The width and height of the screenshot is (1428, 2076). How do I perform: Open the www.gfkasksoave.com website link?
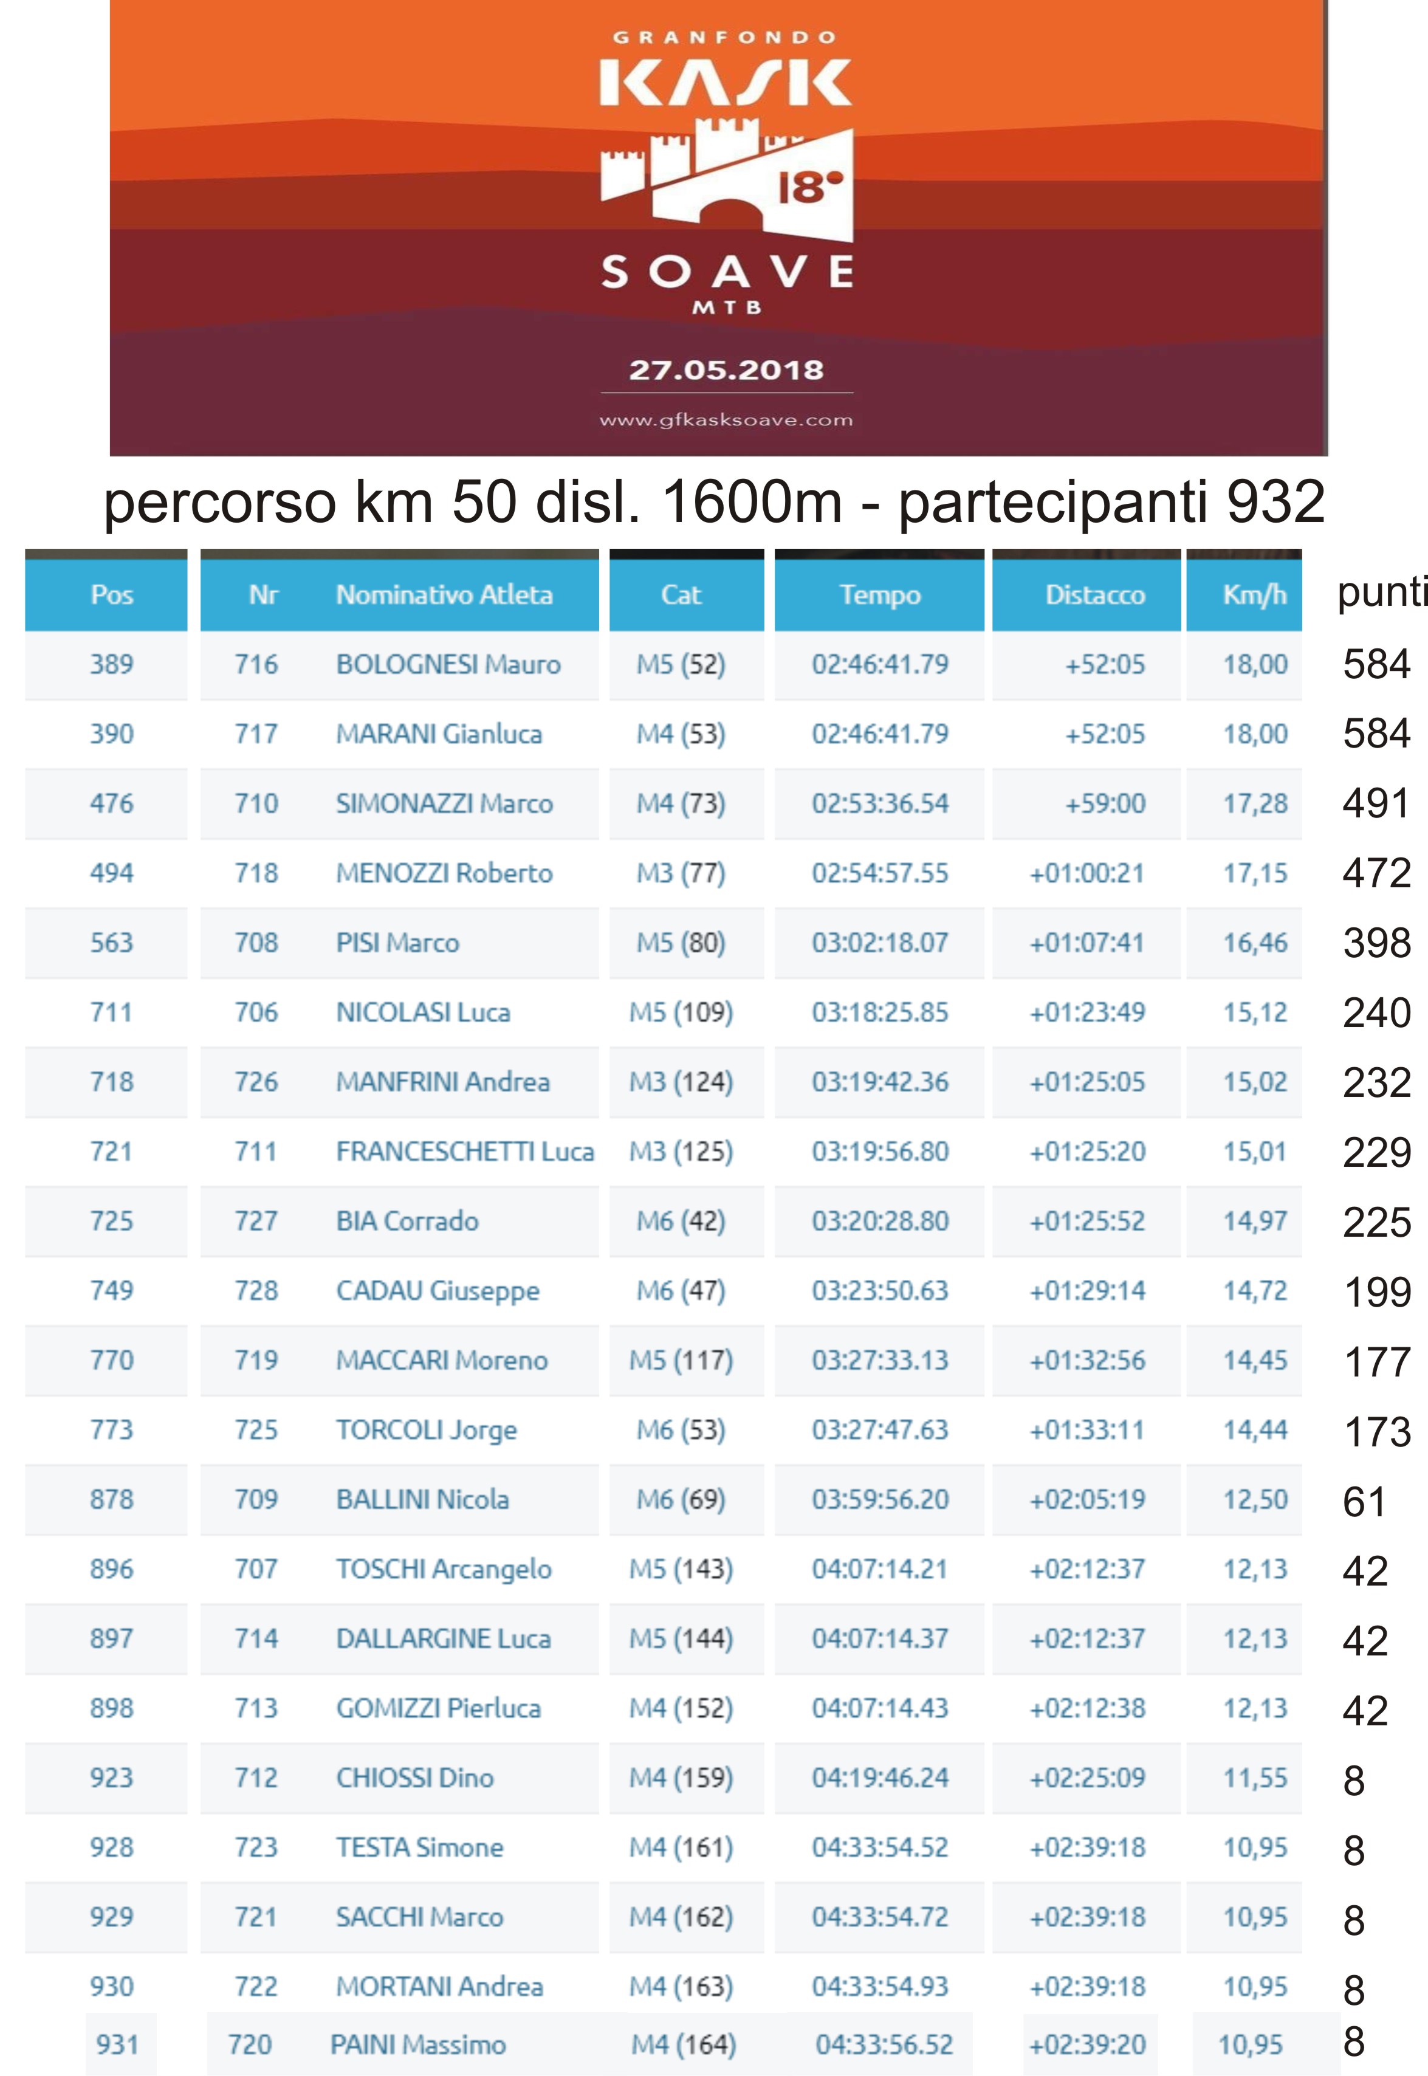pos(727,420)
